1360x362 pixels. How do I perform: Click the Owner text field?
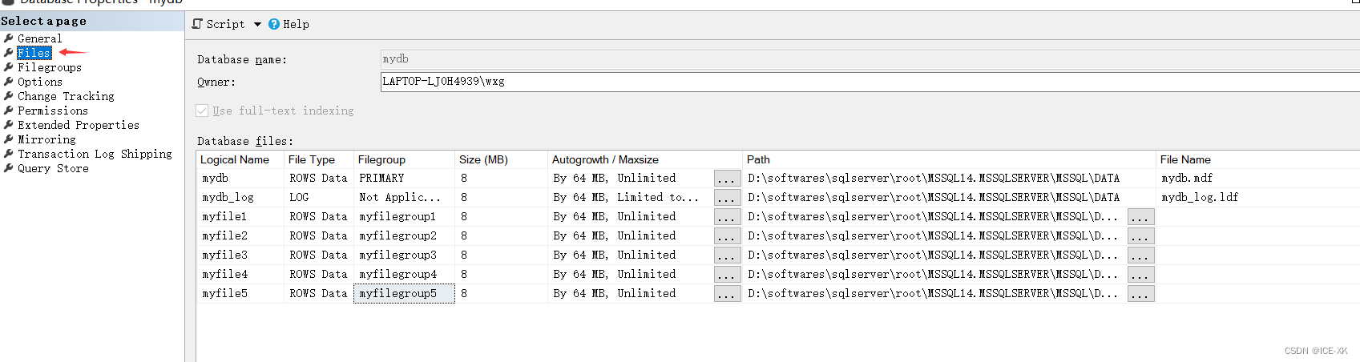click(x=866, y=82)
